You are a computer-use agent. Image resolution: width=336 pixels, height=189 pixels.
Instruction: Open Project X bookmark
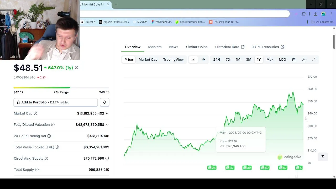88,22
